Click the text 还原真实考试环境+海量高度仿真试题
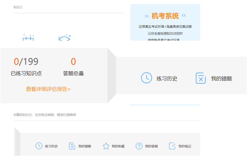Image resolution: width=247 pixels, height=156 pixels. coord(165,26)
